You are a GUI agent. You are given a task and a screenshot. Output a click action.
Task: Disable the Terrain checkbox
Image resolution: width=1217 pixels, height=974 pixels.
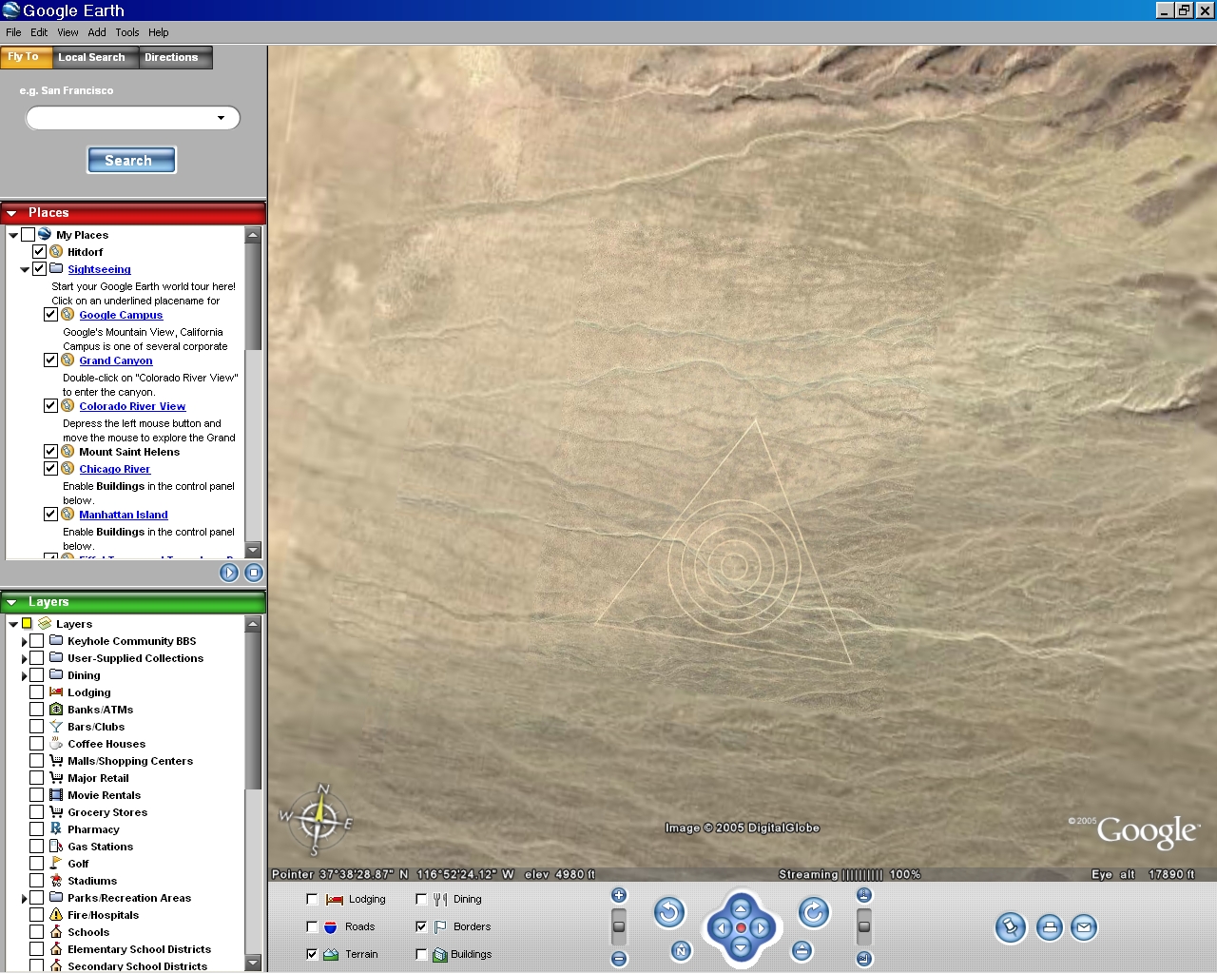tap(312, 954)
